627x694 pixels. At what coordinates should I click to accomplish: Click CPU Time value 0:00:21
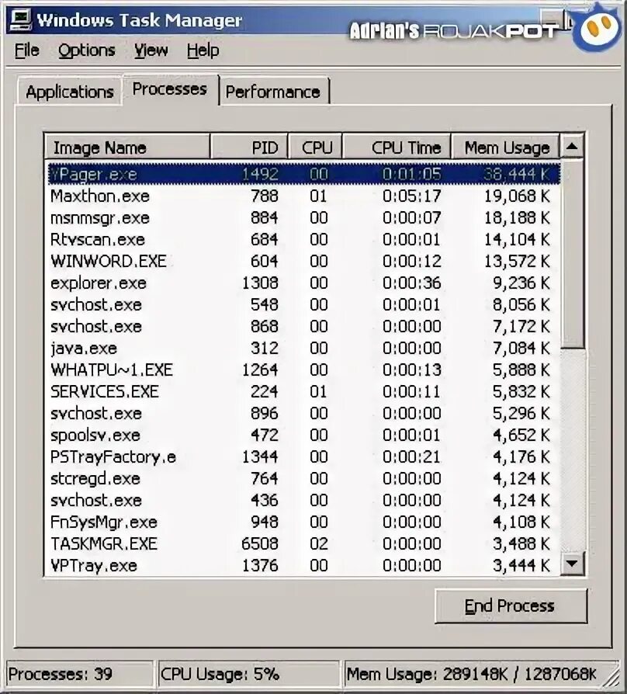[411, 456]
